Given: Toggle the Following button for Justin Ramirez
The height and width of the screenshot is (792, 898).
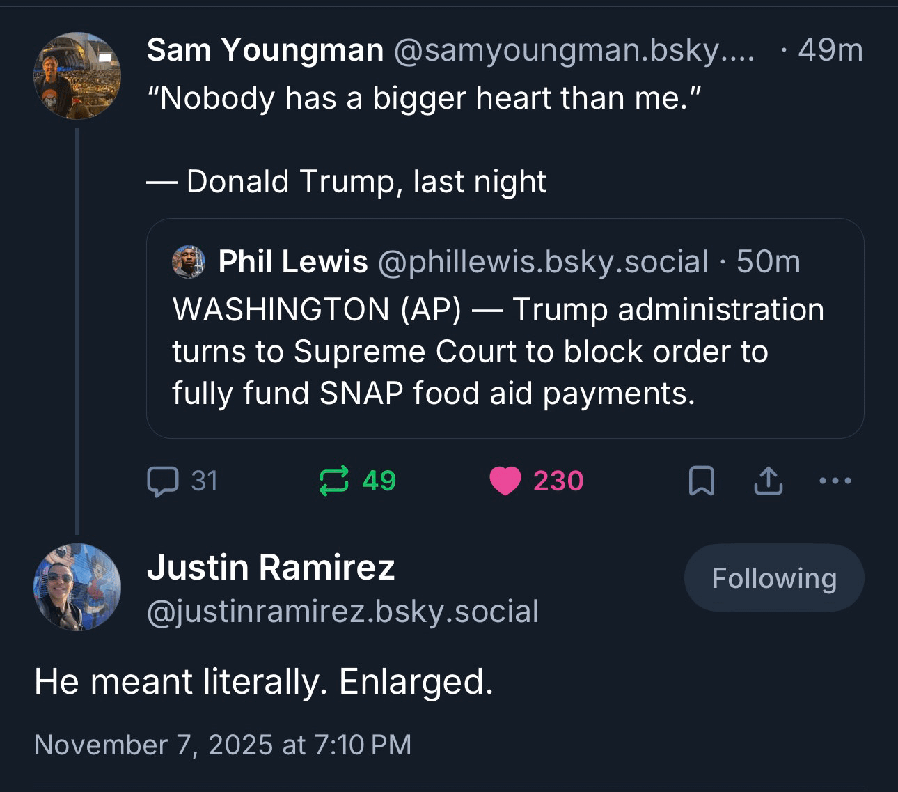Looking at the screenshot, I should point(773,578).
